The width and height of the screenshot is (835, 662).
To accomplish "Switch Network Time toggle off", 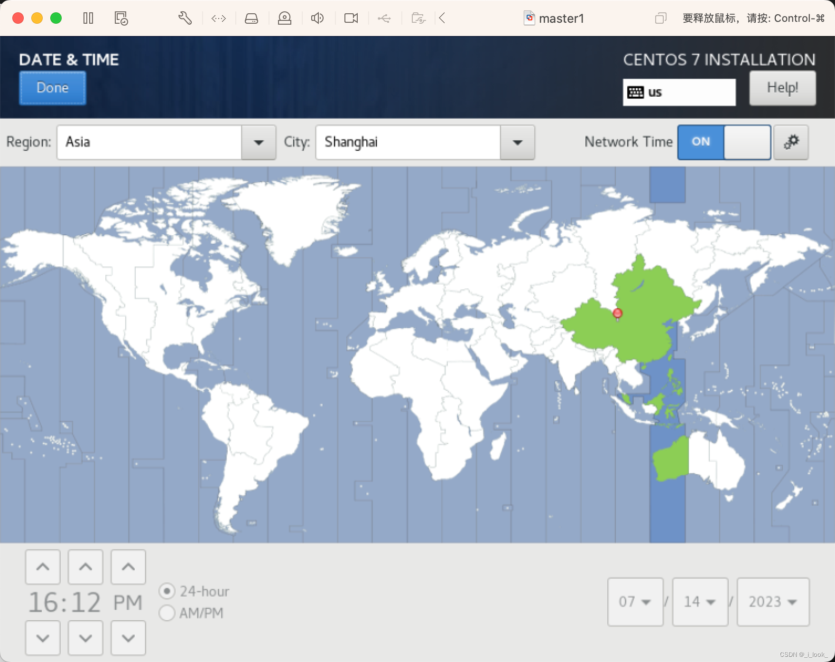I will pyautogui.click(x=724, y=142).
